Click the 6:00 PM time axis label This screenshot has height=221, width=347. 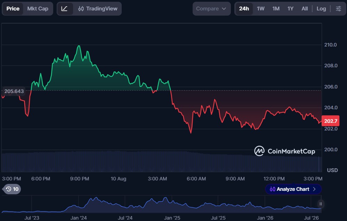(41, 179)
